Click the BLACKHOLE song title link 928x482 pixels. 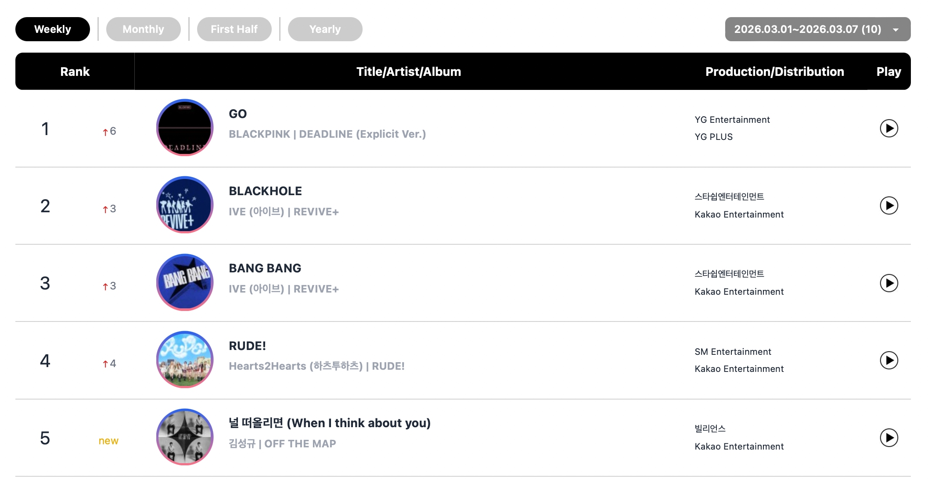[265, 191]
